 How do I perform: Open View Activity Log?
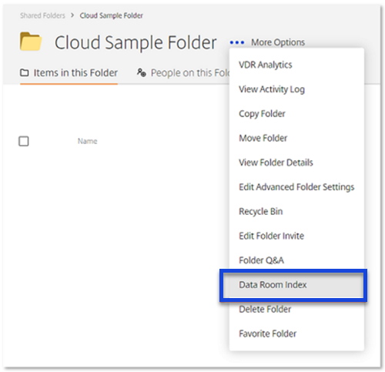[x=272, y=89]
